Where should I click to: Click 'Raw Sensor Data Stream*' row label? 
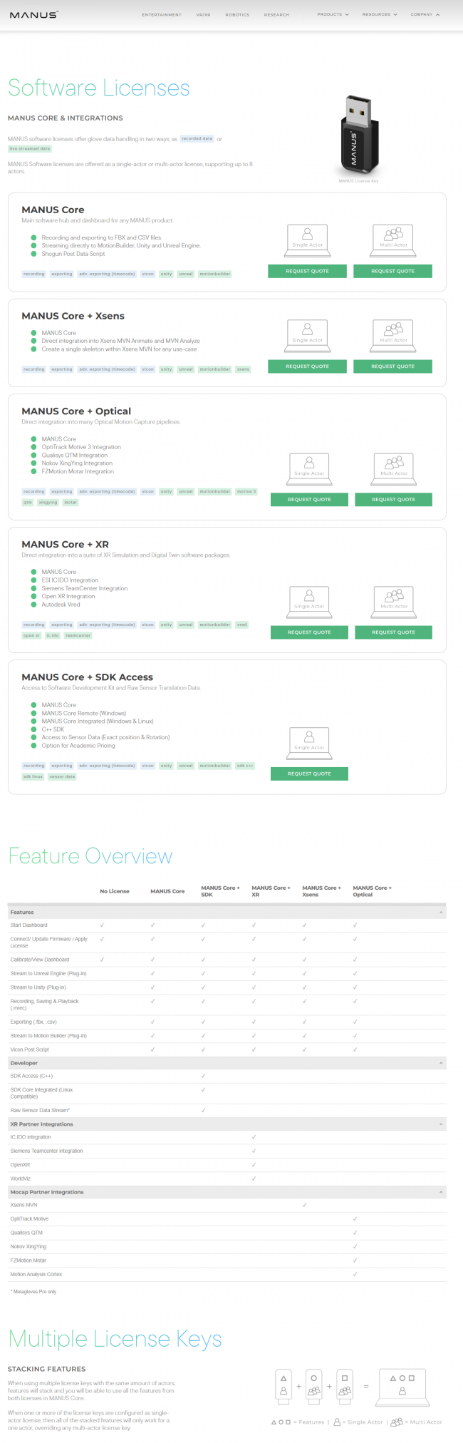40,1110
